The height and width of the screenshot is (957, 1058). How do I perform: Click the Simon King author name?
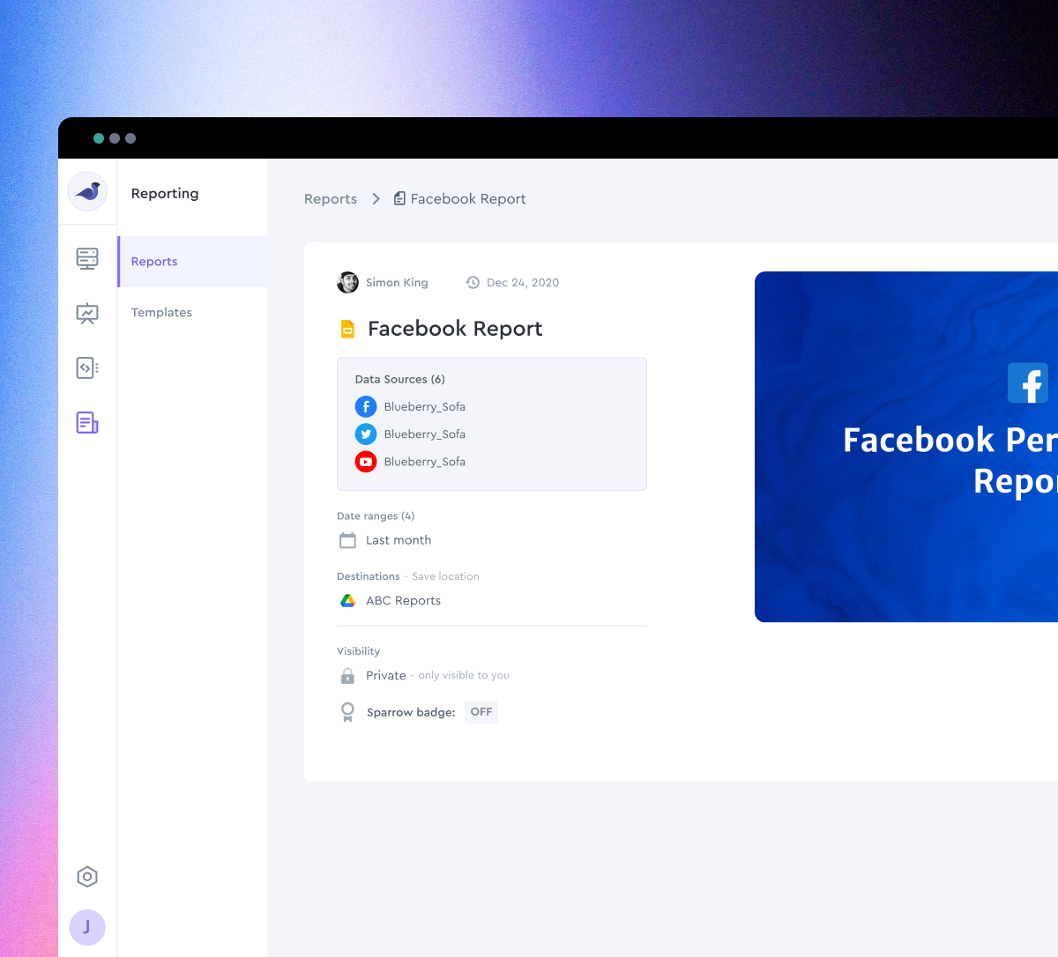[x=397, y=283]
